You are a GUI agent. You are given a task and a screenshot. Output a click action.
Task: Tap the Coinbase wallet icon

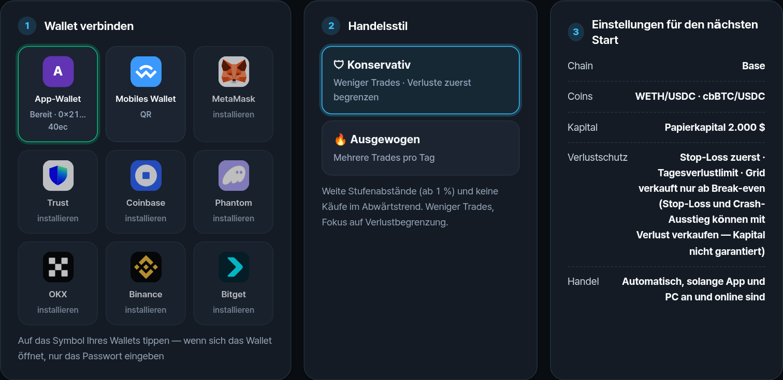point(146,175)
